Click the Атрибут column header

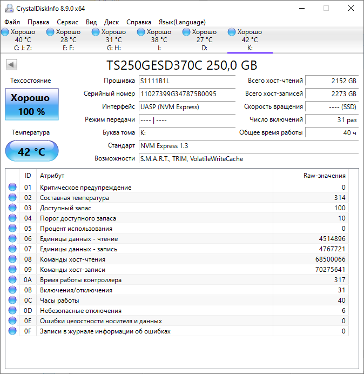(x=52, y=176)
